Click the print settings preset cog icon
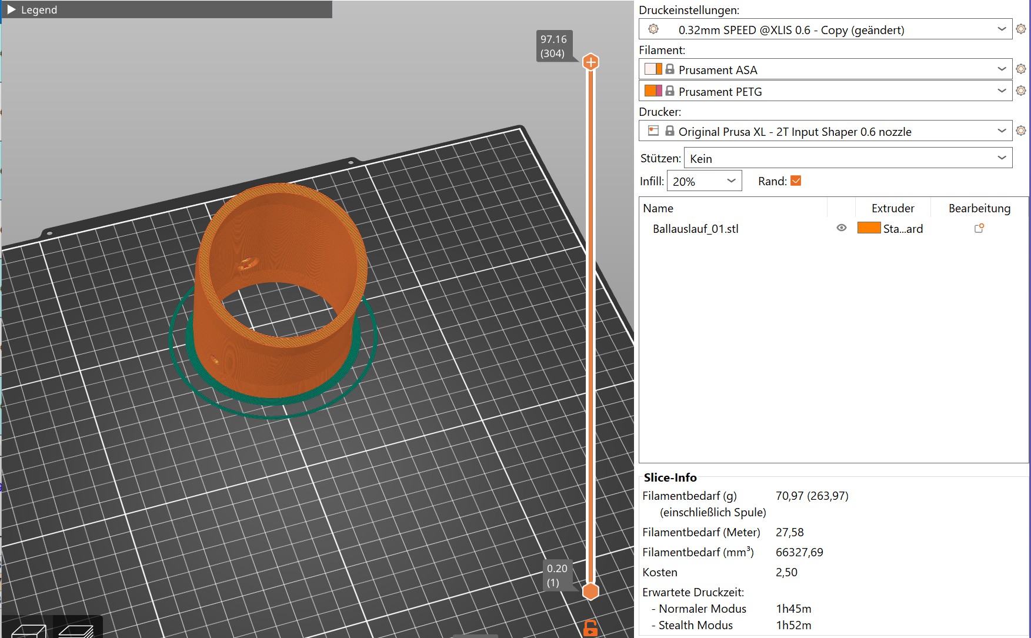 (x=653, y=29)
